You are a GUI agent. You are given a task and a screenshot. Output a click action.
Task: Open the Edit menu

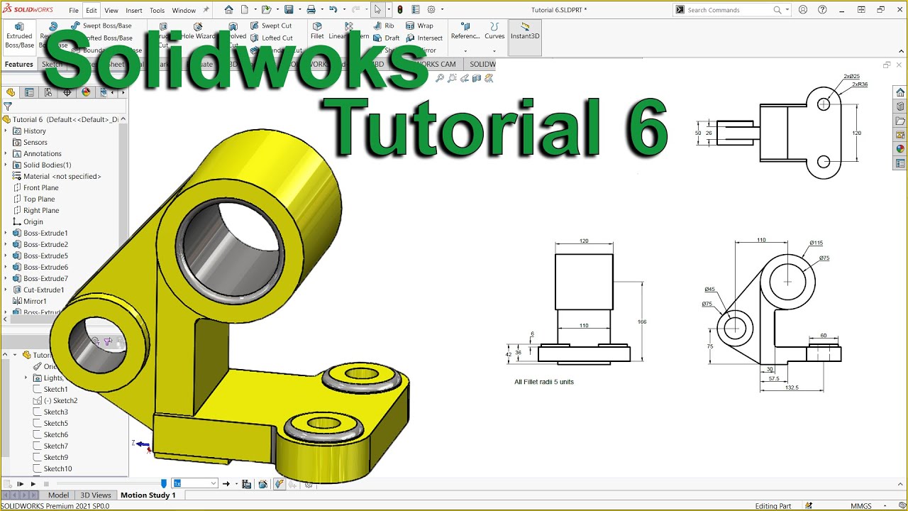(92, 11)
